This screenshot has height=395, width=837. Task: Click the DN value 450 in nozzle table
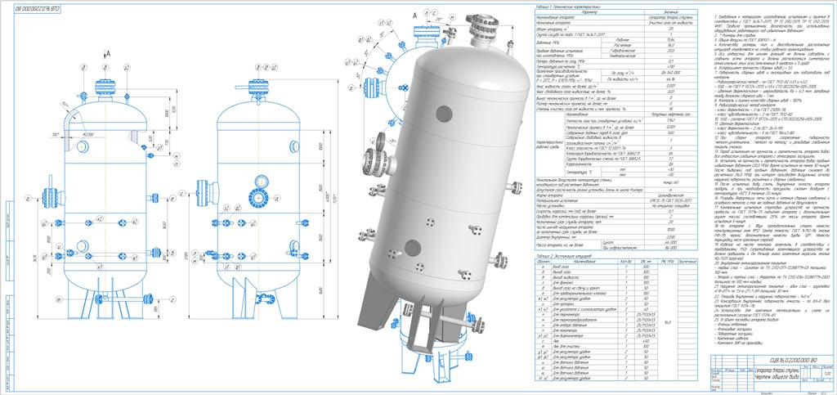646,341
